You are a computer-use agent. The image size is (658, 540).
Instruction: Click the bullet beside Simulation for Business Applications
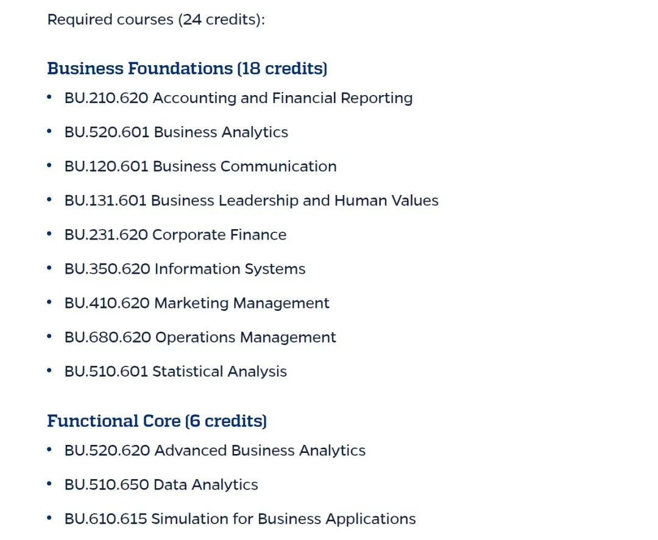coord(49,518)
